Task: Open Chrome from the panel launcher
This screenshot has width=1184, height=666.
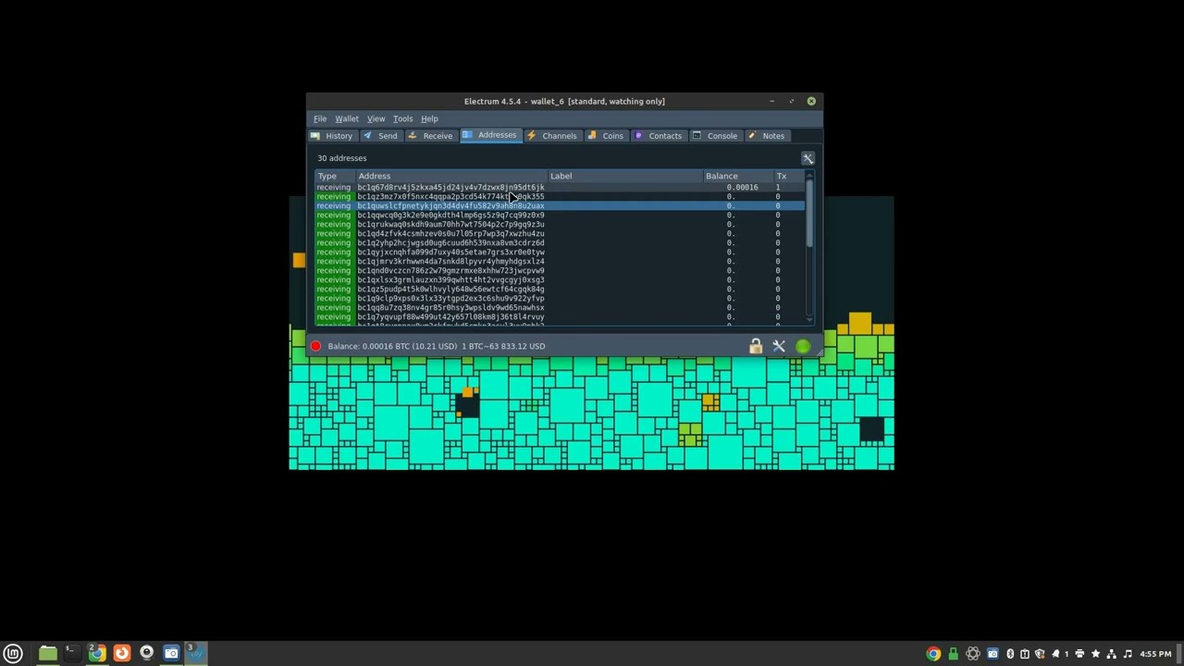Action: tap(97, 653)
